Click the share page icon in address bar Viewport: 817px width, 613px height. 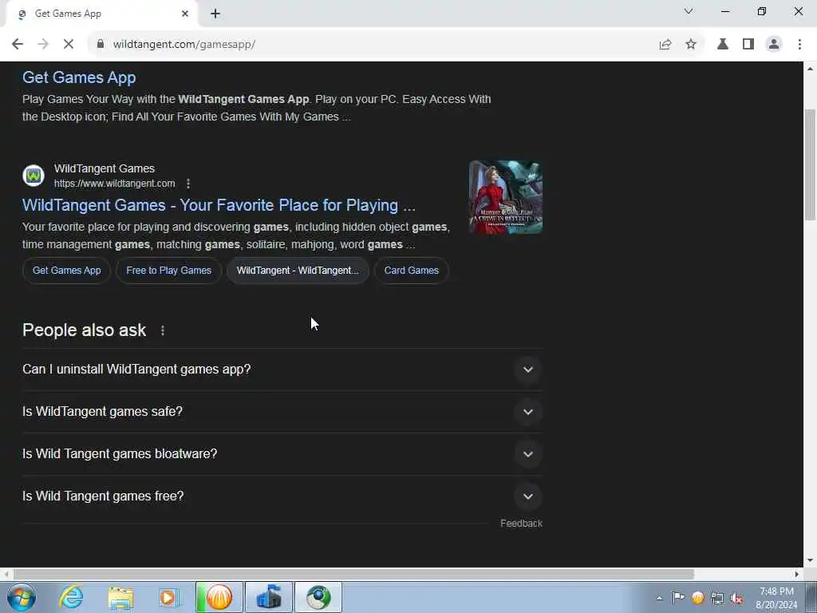click(x=665, y=45)
